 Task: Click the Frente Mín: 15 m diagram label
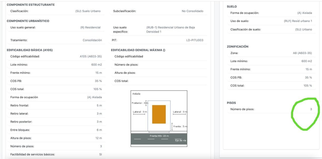[159, 136]
